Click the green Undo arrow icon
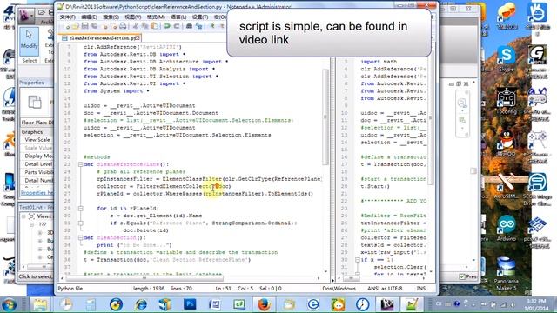The width and height of the screenshot is (557, 313). click(x=167, y=26)
